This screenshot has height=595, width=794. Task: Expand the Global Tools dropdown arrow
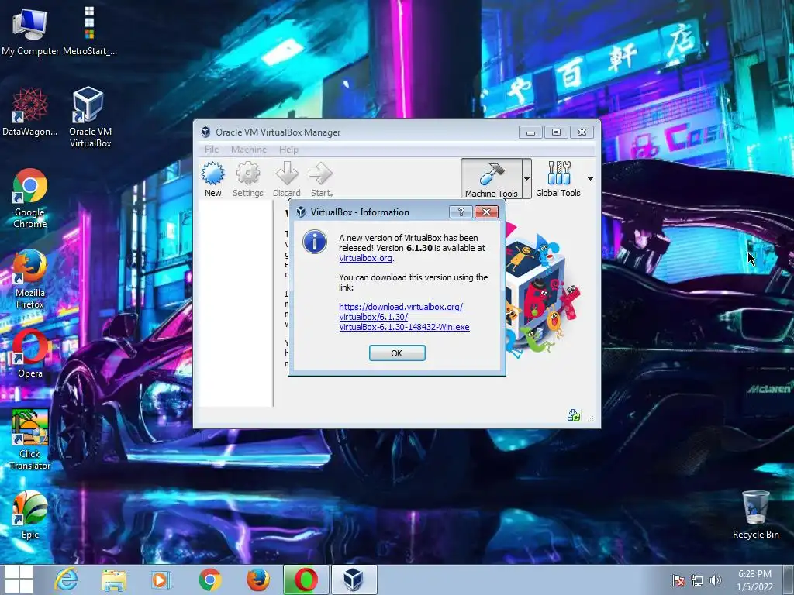[x=590, y=179]
